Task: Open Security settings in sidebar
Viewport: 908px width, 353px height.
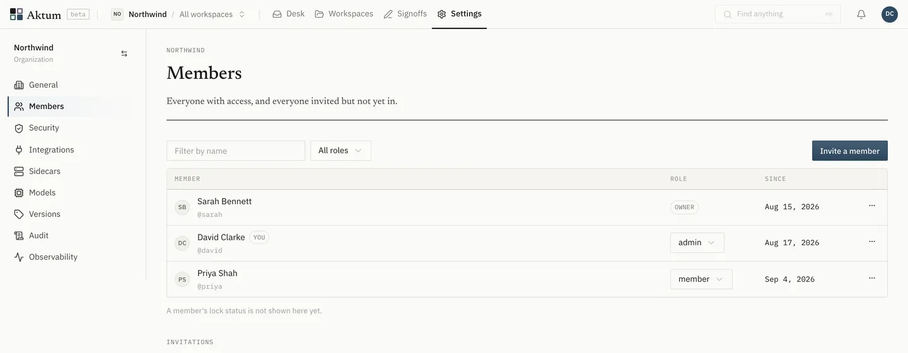Action: 71,128
